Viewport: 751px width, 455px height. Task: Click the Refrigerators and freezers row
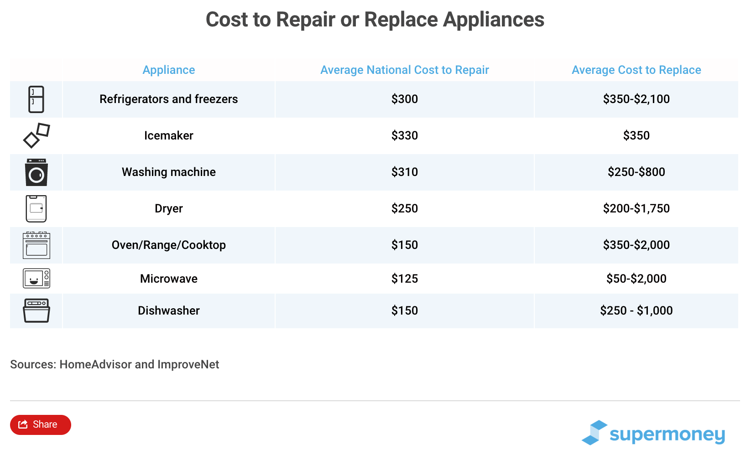click(168, 99)
